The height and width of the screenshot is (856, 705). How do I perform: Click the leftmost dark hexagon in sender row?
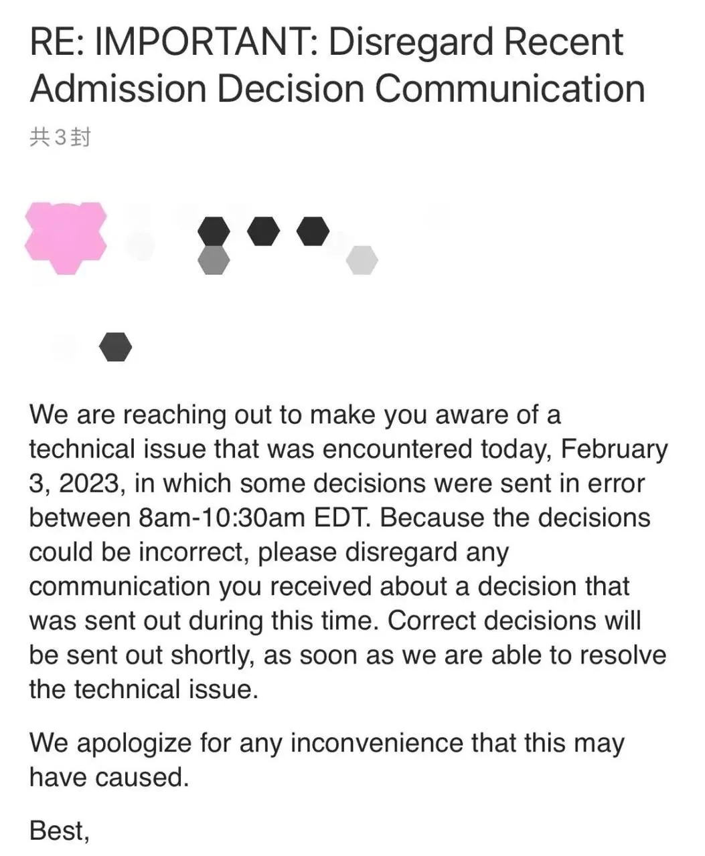point(214,231)
